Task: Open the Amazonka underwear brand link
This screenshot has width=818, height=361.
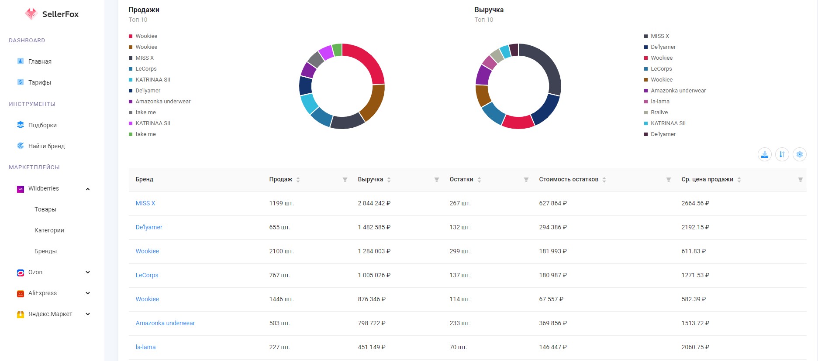Action: coord(165,323)
